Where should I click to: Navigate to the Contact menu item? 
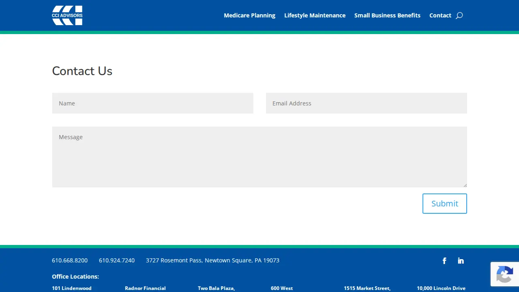pyautogui.click(x=440, y=15)
